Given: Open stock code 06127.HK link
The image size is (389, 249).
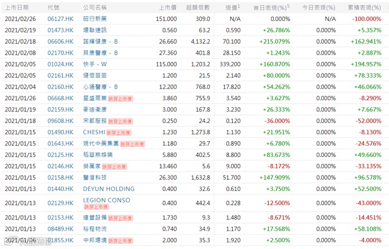Looking at the screenshot, I should pos(60,19).
